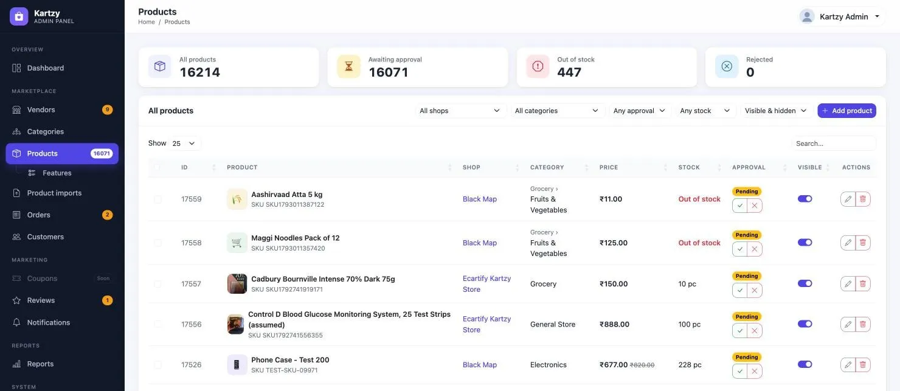Delete Maggi Noodles Pack of 12
This screenshot has width=900, height=391.
pos(863,243)
